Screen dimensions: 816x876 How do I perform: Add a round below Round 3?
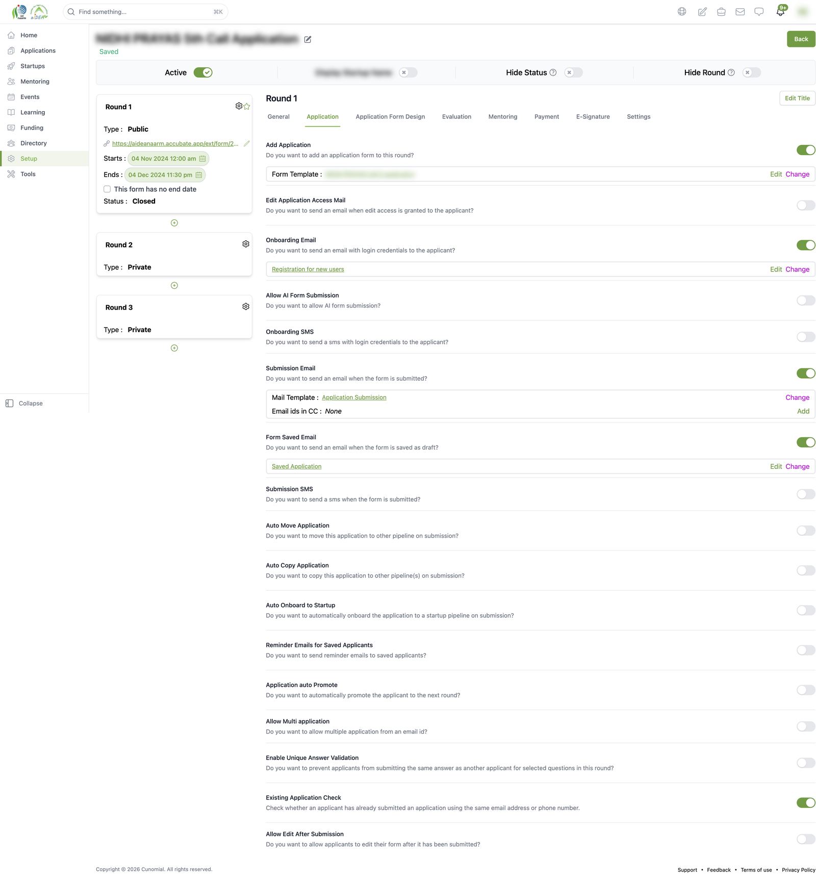click(x=174, y=348)
